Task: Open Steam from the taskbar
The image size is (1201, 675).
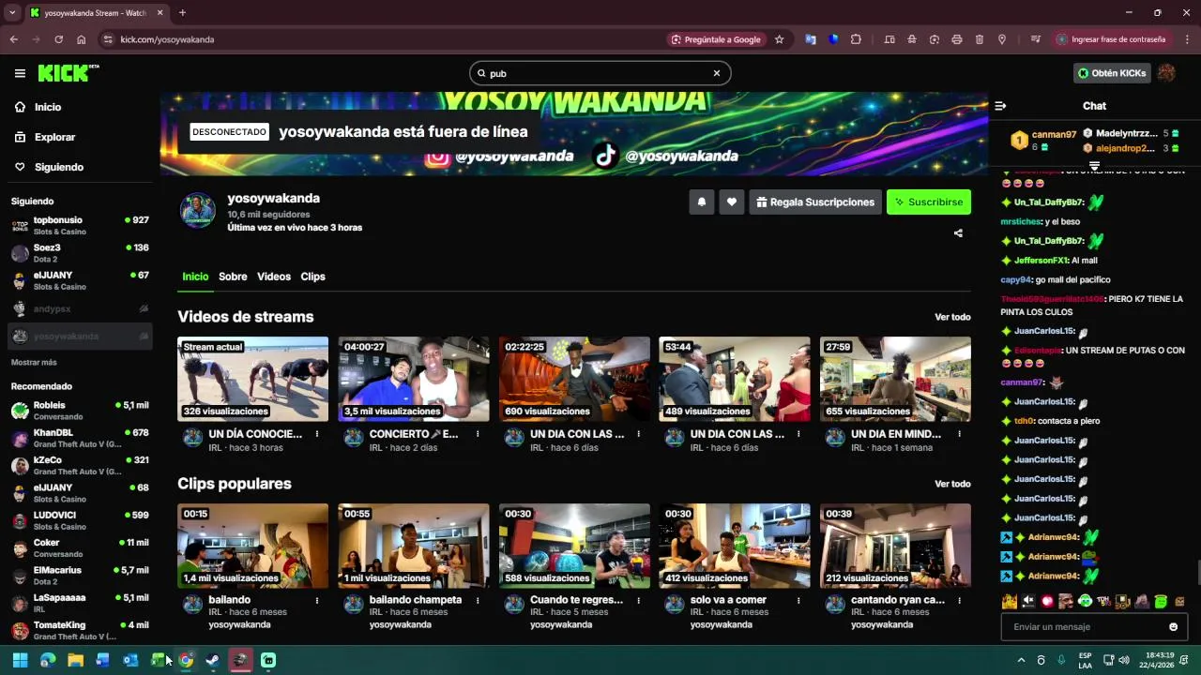Action: coord(213,660)
